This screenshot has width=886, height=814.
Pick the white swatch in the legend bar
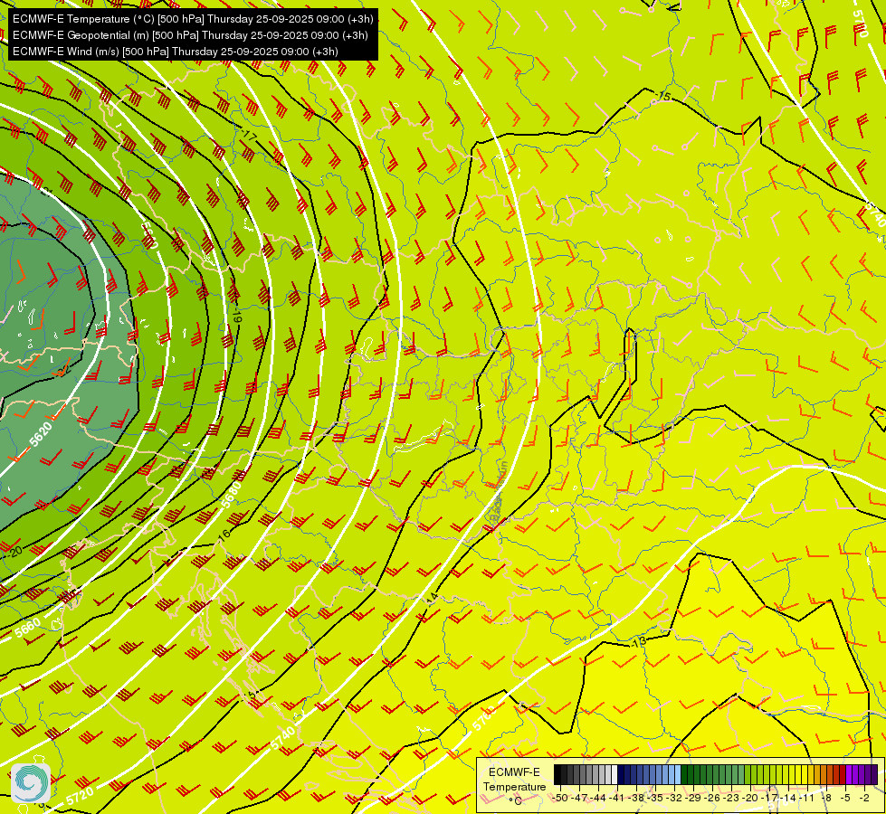coord(614,774)
